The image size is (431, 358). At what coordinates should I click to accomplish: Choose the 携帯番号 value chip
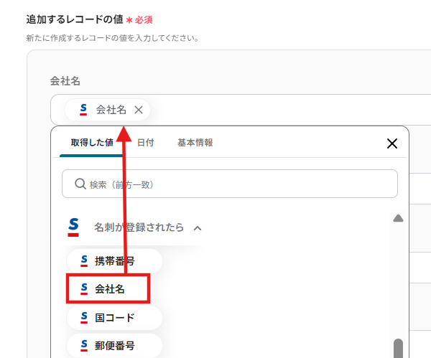point(114,261)
